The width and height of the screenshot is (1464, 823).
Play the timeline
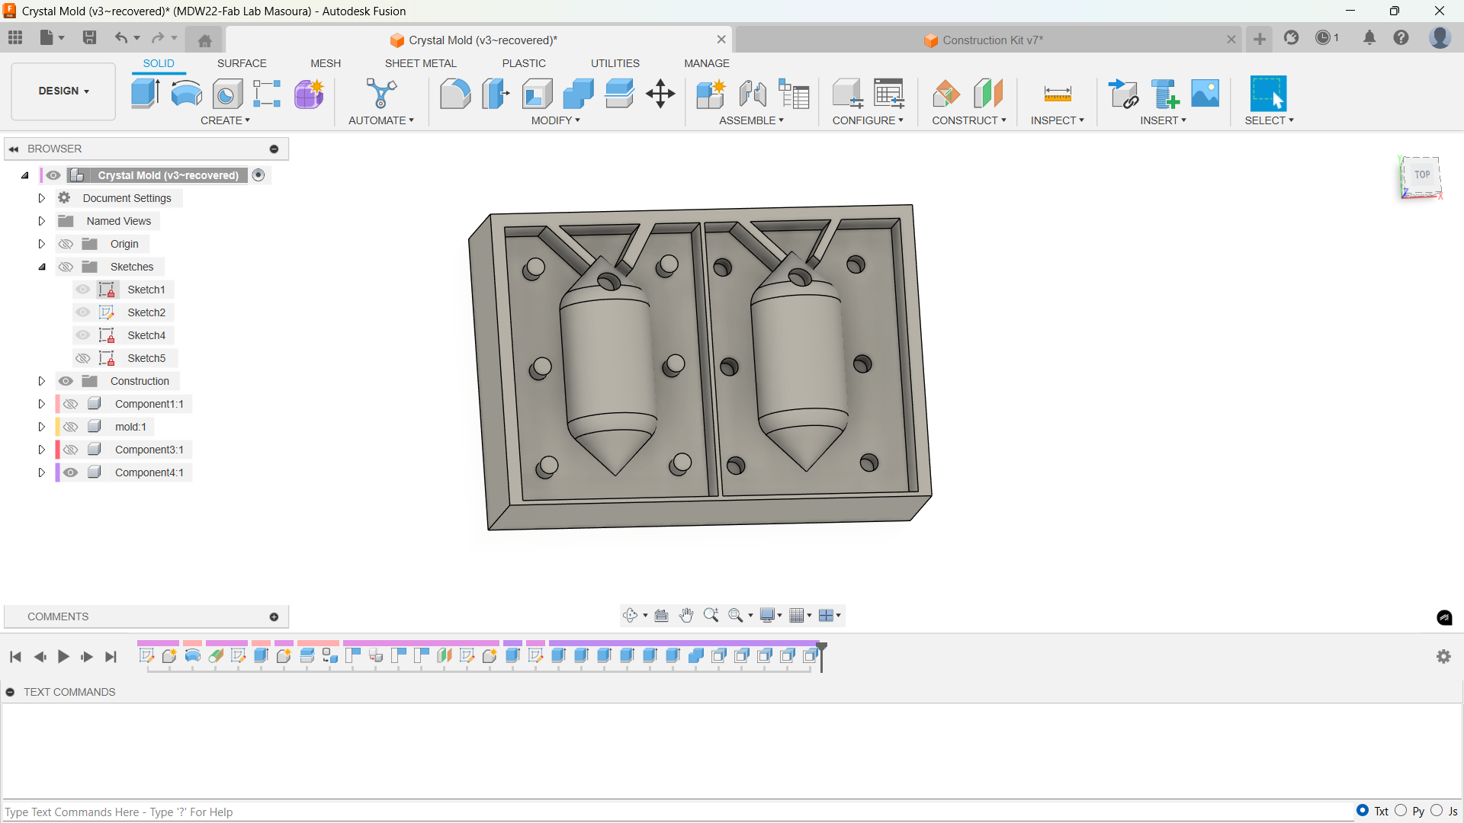(x=63, y=656)
